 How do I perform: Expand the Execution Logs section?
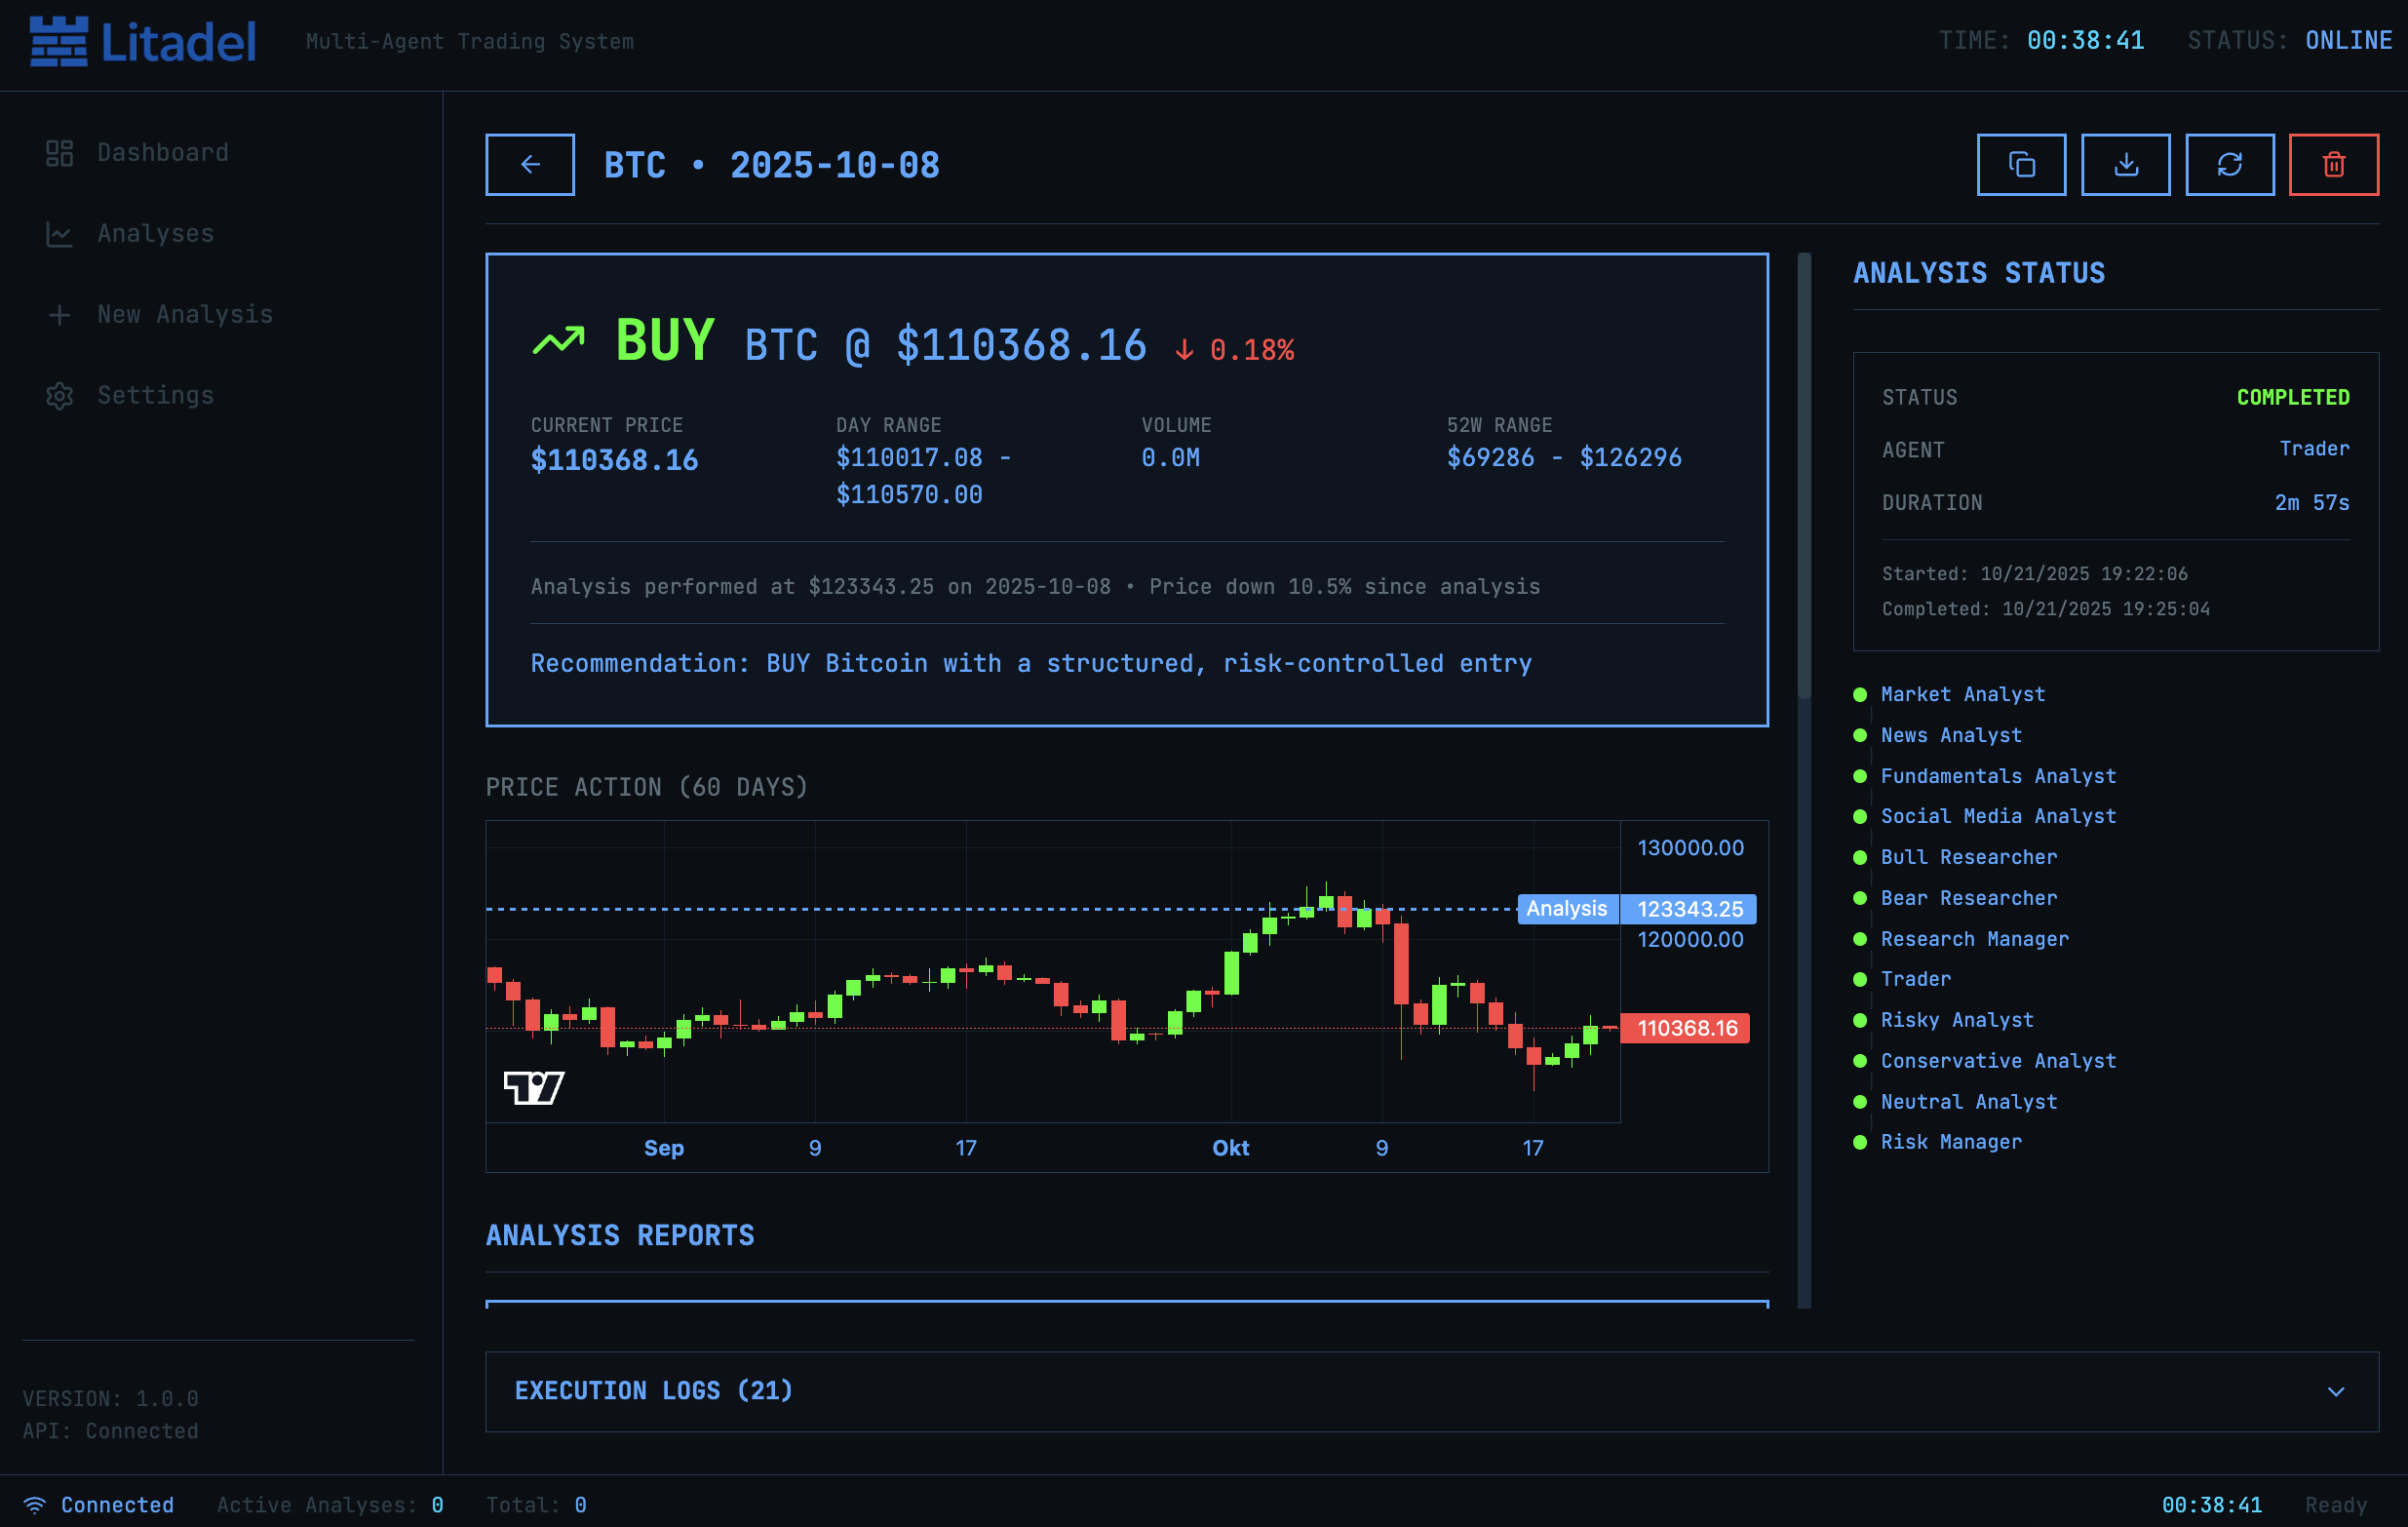pyautogui.click(x=1431, y=1391)
